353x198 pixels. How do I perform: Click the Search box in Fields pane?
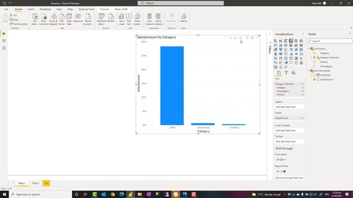[x=329, y=41]
